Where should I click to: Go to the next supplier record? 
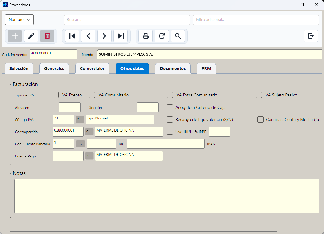[x=104, y=36]
